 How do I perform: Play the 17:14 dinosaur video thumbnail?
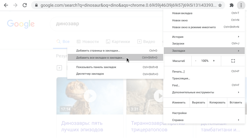coord(90,96)
